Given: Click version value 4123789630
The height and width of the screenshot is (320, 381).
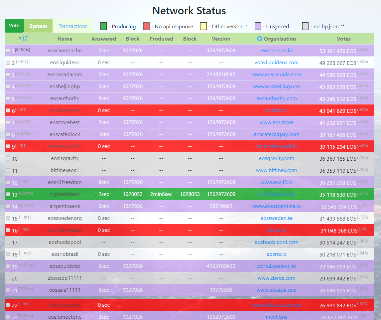Looking at the screenshot, I should coord(221,266).
